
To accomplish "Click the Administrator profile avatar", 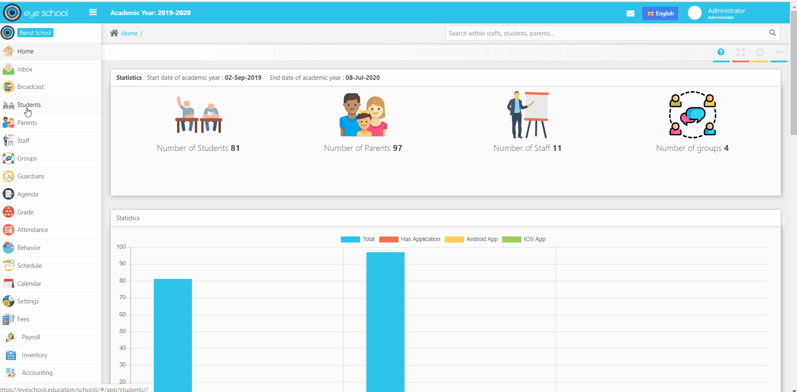I will pyautogui.click(x=695, y=13).
